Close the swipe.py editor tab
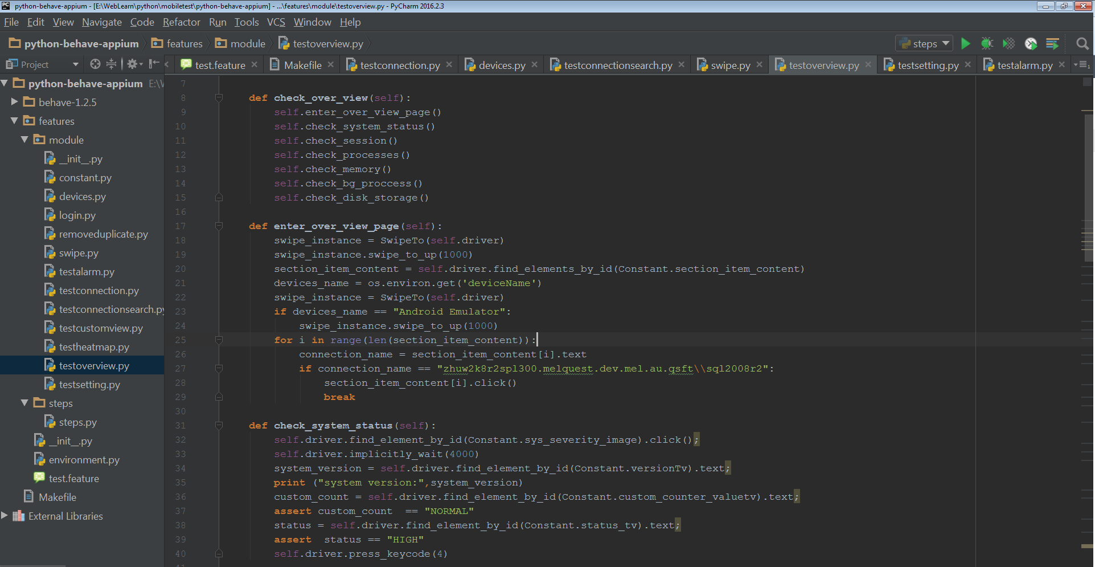The image size is (1095, 567). [760, 65]
